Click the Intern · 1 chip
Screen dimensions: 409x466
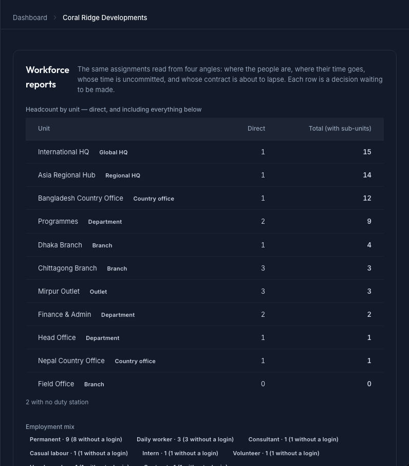[180, 454]
